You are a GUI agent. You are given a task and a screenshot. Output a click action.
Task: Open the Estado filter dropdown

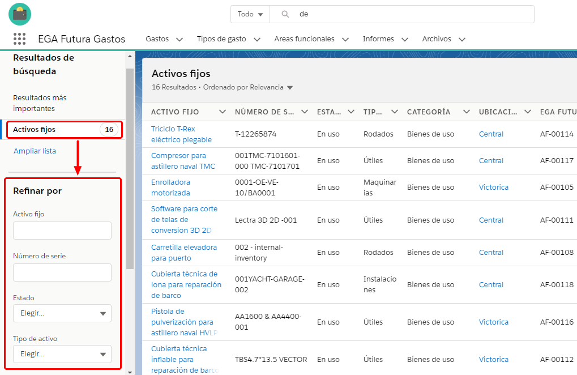[x=62, y=313]
